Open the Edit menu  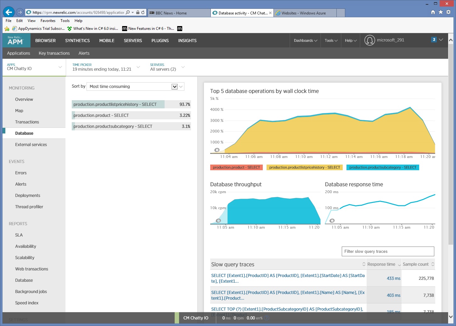point(20,21)
